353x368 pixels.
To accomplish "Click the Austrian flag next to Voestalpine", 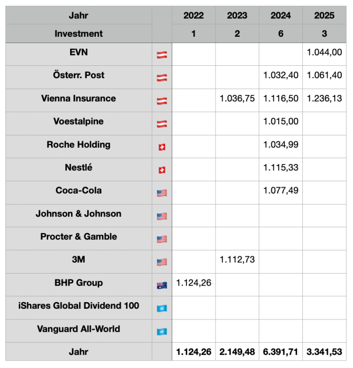I will 162,124.
